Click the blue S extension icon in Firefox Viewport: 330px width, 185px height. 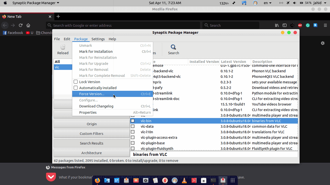315,25
